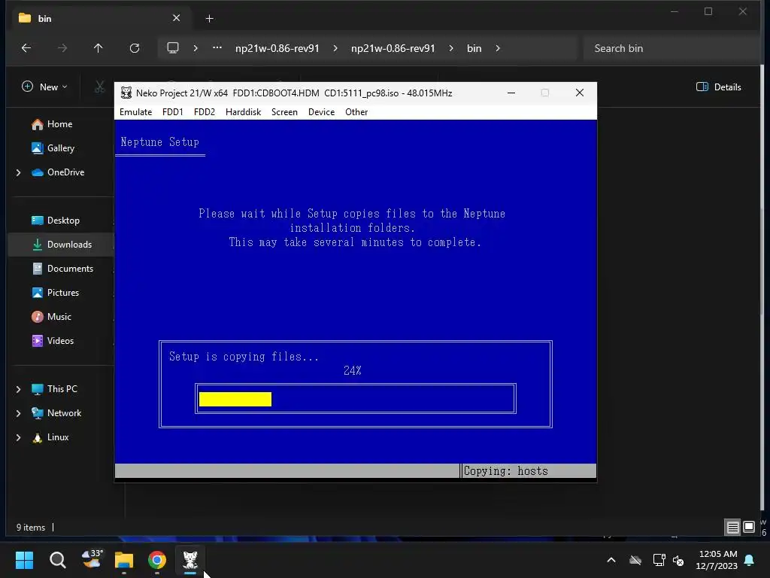
Task: Open the Other menu
Action: 356,112
